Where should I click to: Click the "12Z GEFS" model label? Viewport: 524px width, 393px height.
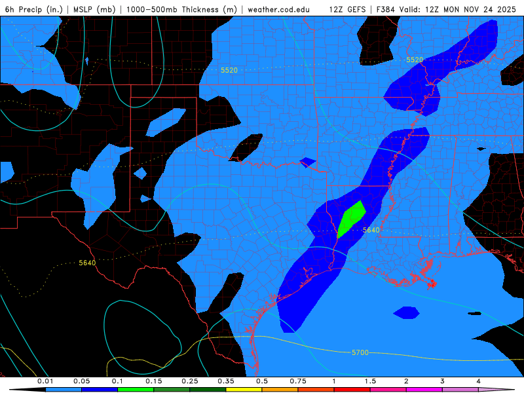point(348,9)
